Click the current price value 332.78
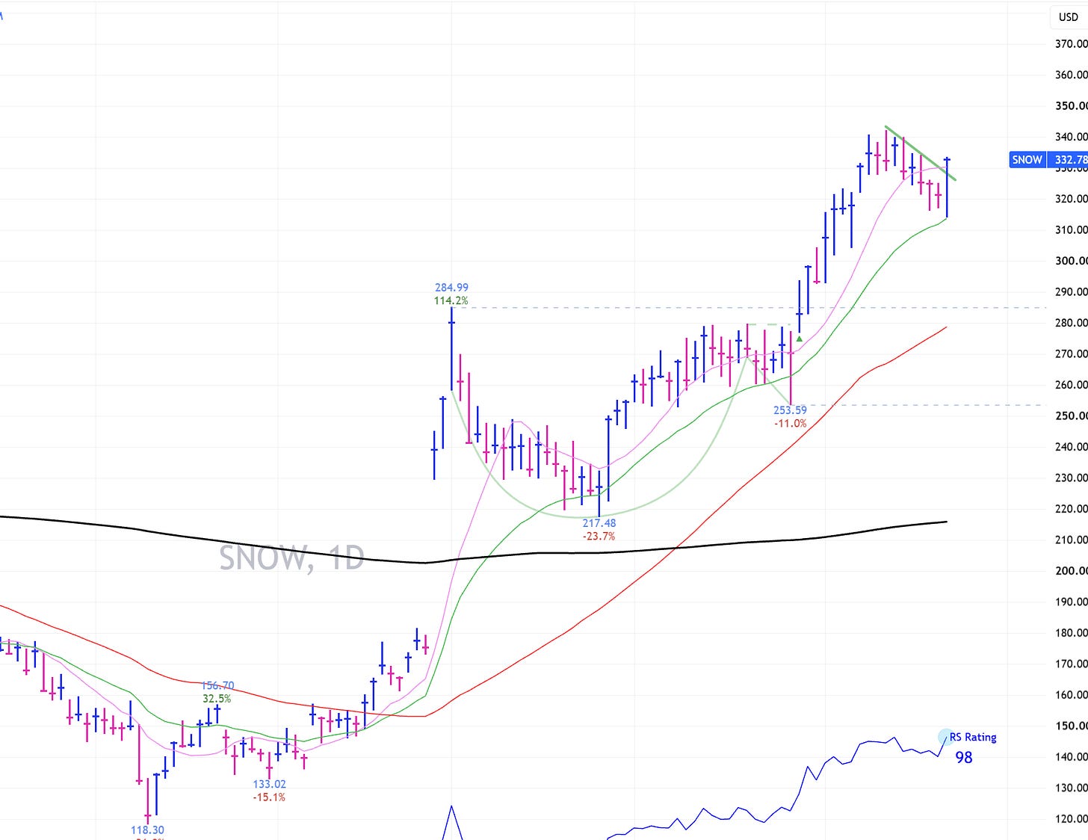The image size is (1088, 840). point(1069,160)
